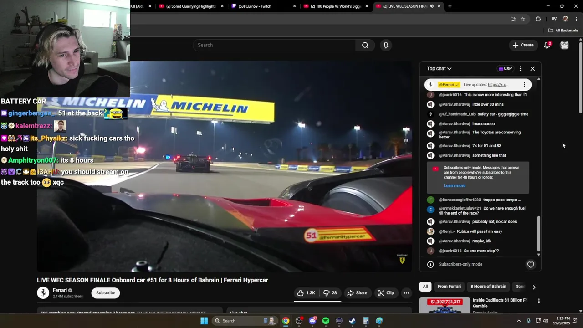Click the Create button
Screen dimensions: 583x328
click(x=523, y=45)
